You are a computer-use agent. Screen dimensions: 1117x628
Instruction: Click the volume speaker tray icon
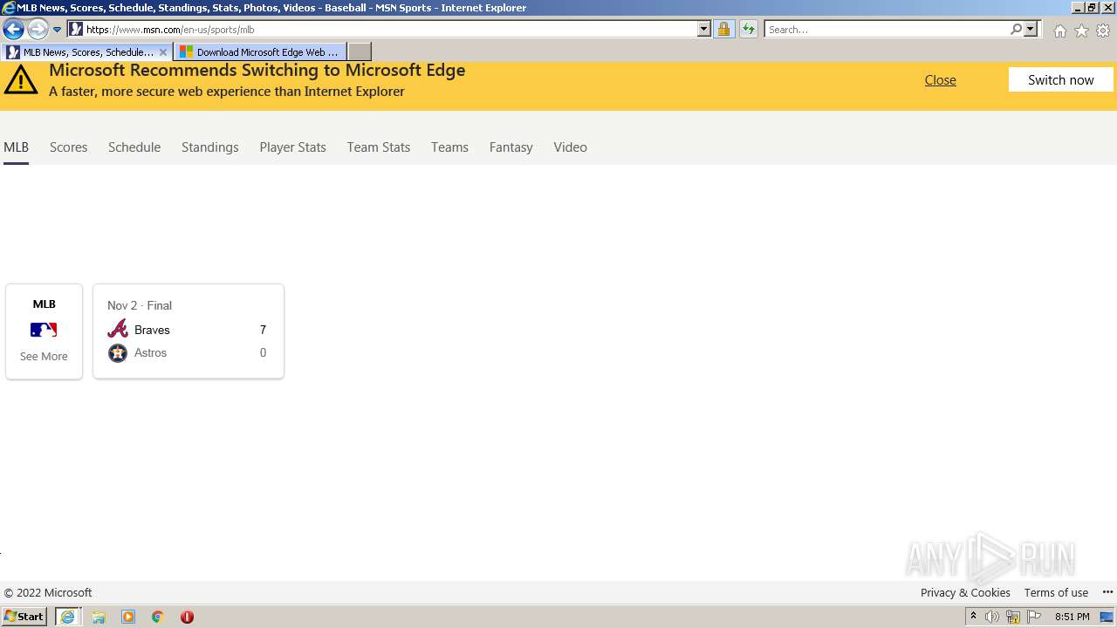992,617
